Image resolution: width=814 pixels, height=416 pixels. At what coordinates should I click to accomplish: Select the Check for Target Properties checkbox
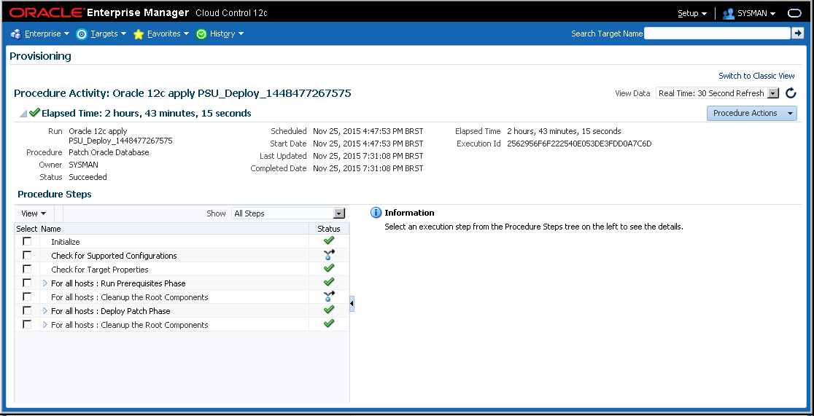[x=27, y=269]
